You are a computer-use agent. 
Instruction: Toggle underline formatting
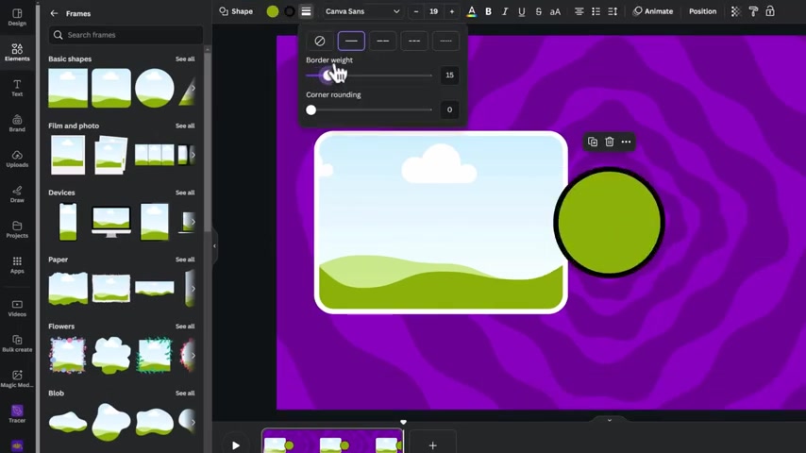point(522,11)
